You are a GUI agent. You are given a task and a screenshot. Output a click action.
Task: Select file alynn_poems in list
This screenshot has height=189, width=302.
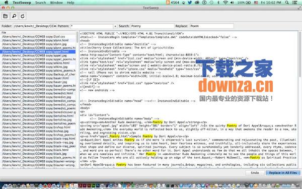38,48
